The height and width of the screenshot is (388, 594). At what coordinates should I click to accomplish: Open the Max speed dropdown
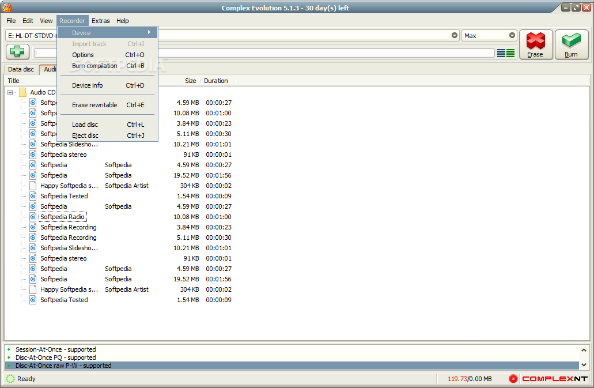click(512, 36)
